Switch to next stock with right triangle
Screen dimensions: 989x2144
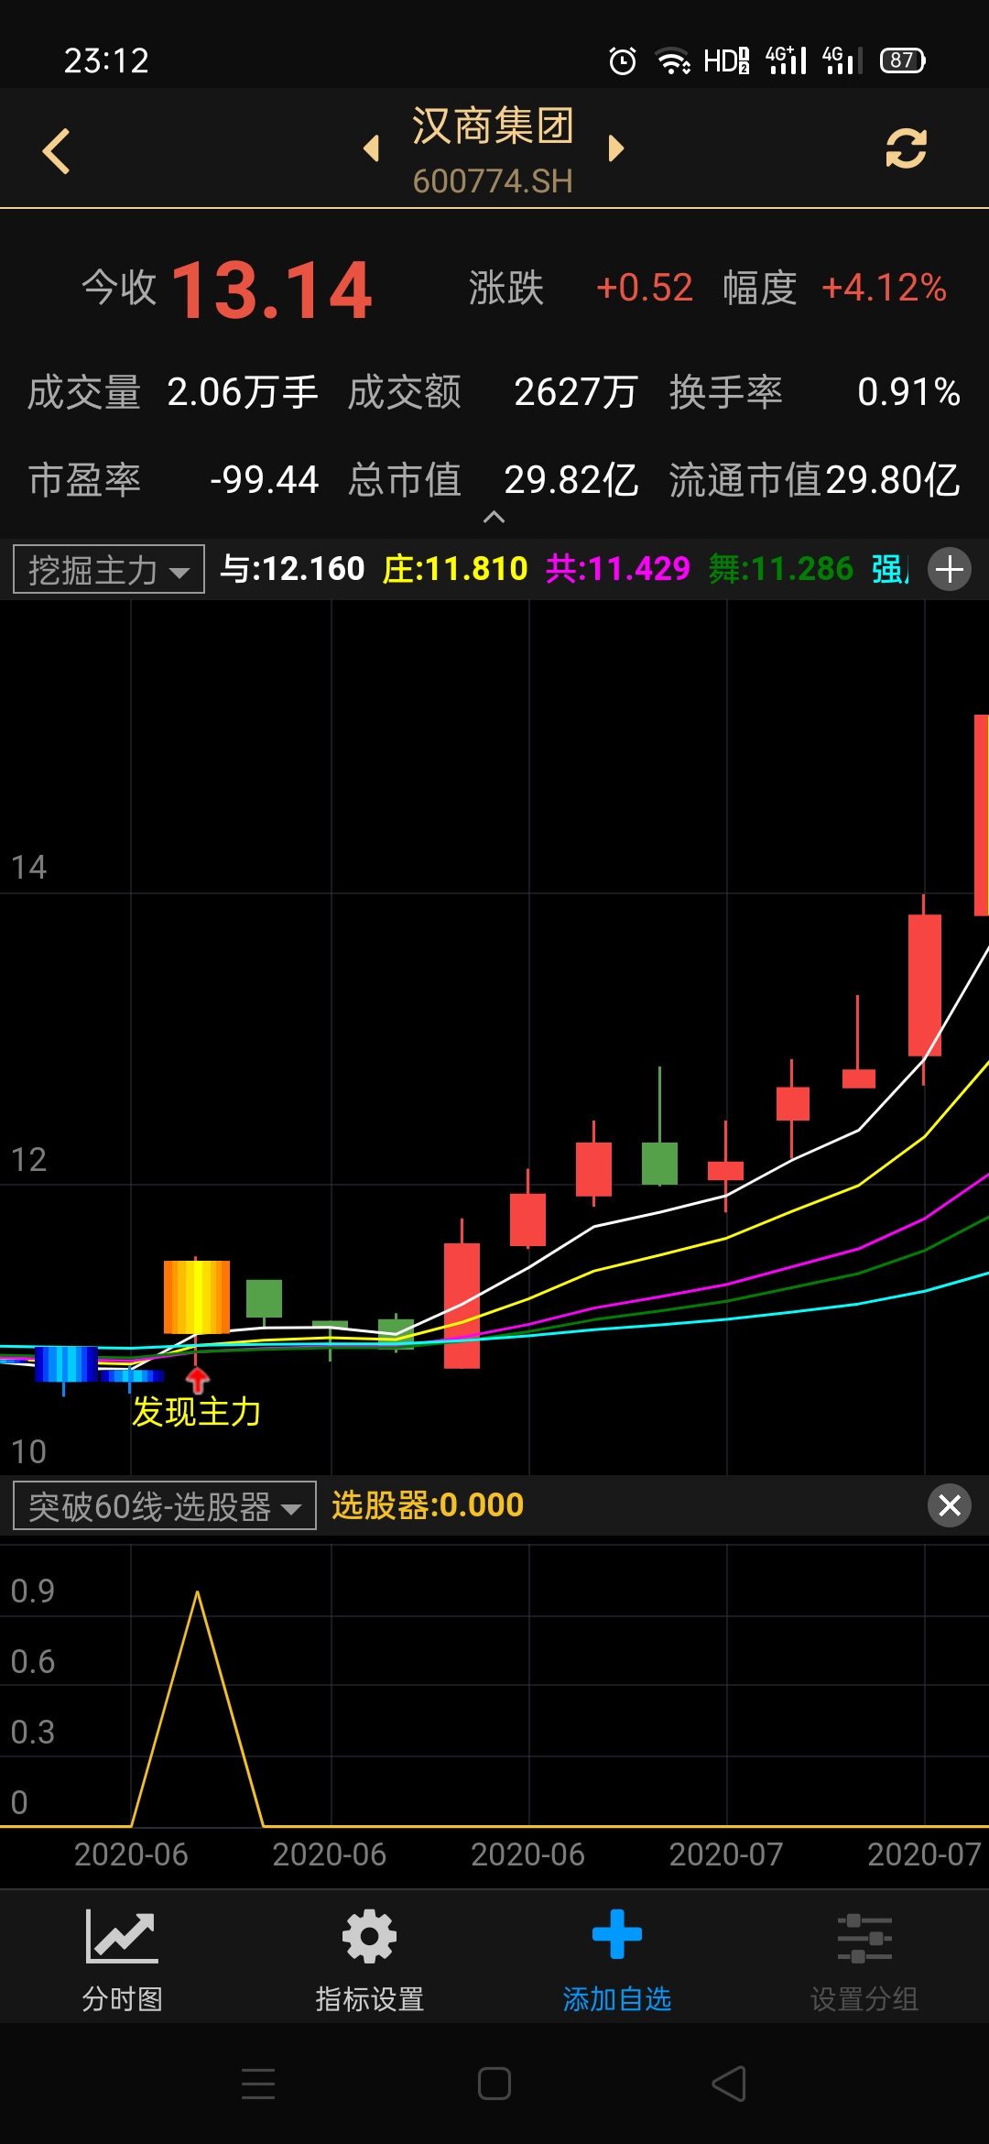tap(615, 148)
